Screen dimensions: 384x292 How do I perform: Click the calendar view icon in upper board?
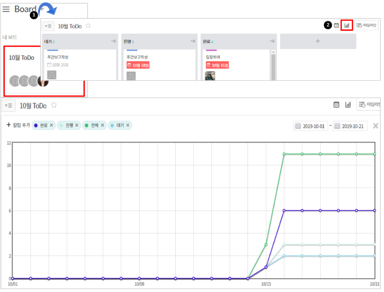point(336,25)
